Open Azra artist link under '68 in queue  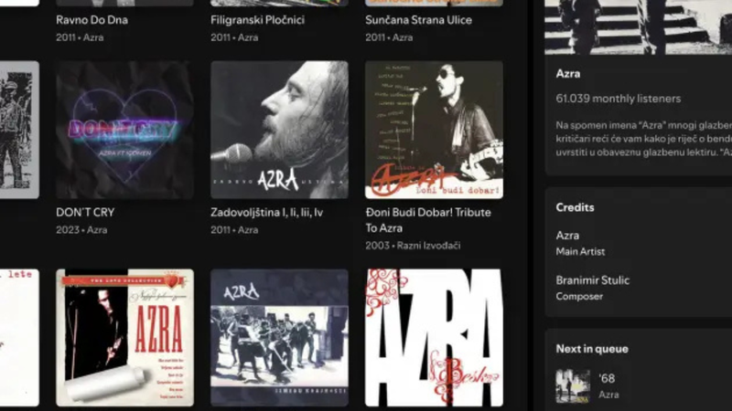tap(608, 395)
